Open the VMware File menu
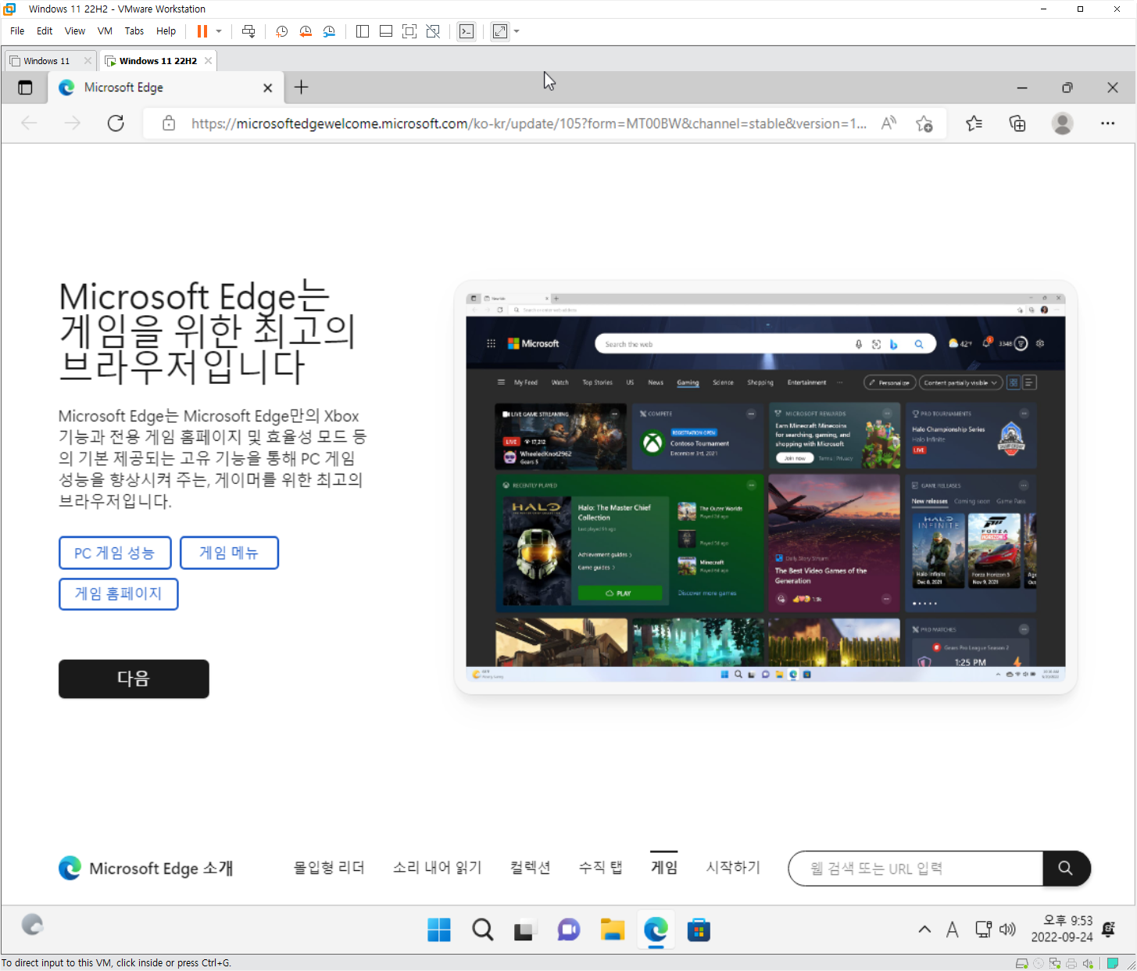The width and height of the screenshot is (1137, 971). tap(17, 31)
